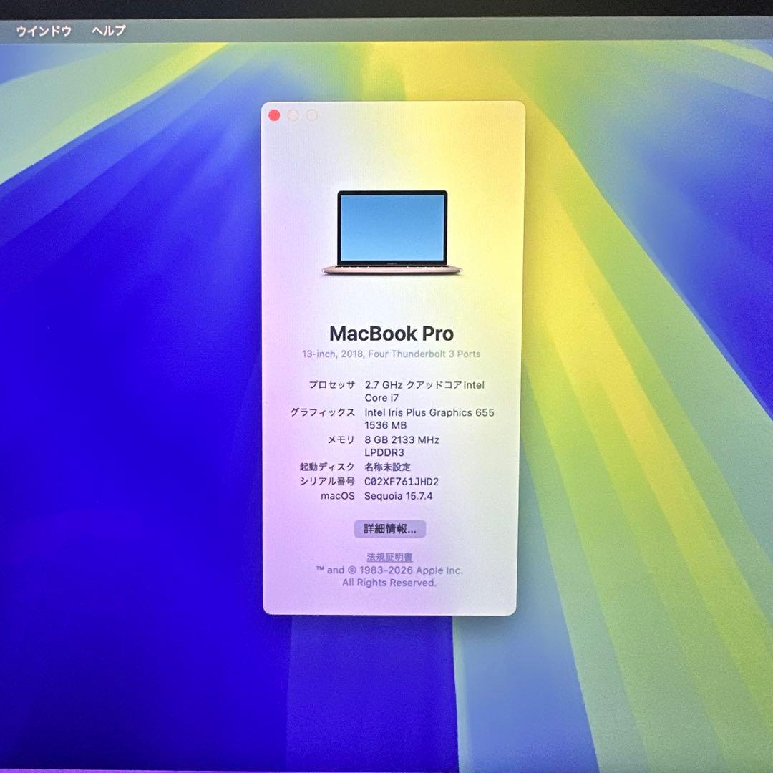Screen dimensions: 773x773
Task: Click the メモリ label
Action: (x=341, y=439)
